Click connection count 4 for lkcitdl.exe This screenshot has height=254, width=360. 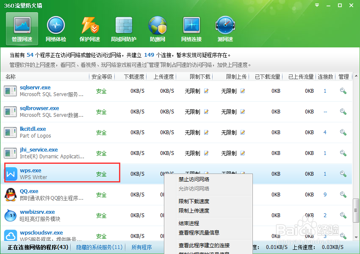325,132
